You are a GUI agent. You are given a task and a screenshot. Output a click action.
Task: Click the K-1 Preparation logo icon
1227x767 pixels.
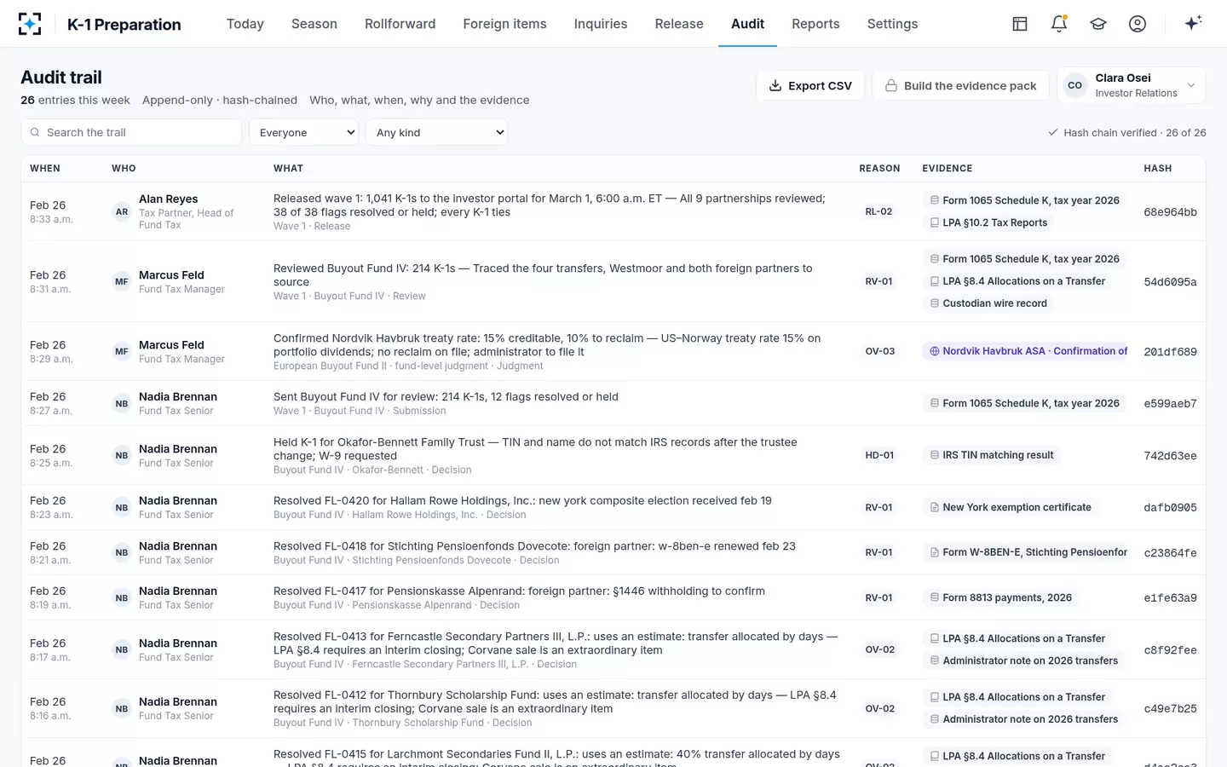click(30, 24)
